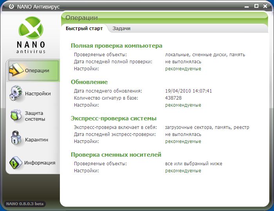Screen dimensions: 274x211
Task: Open Настройки label in sidebar
Action: (38, 94)
